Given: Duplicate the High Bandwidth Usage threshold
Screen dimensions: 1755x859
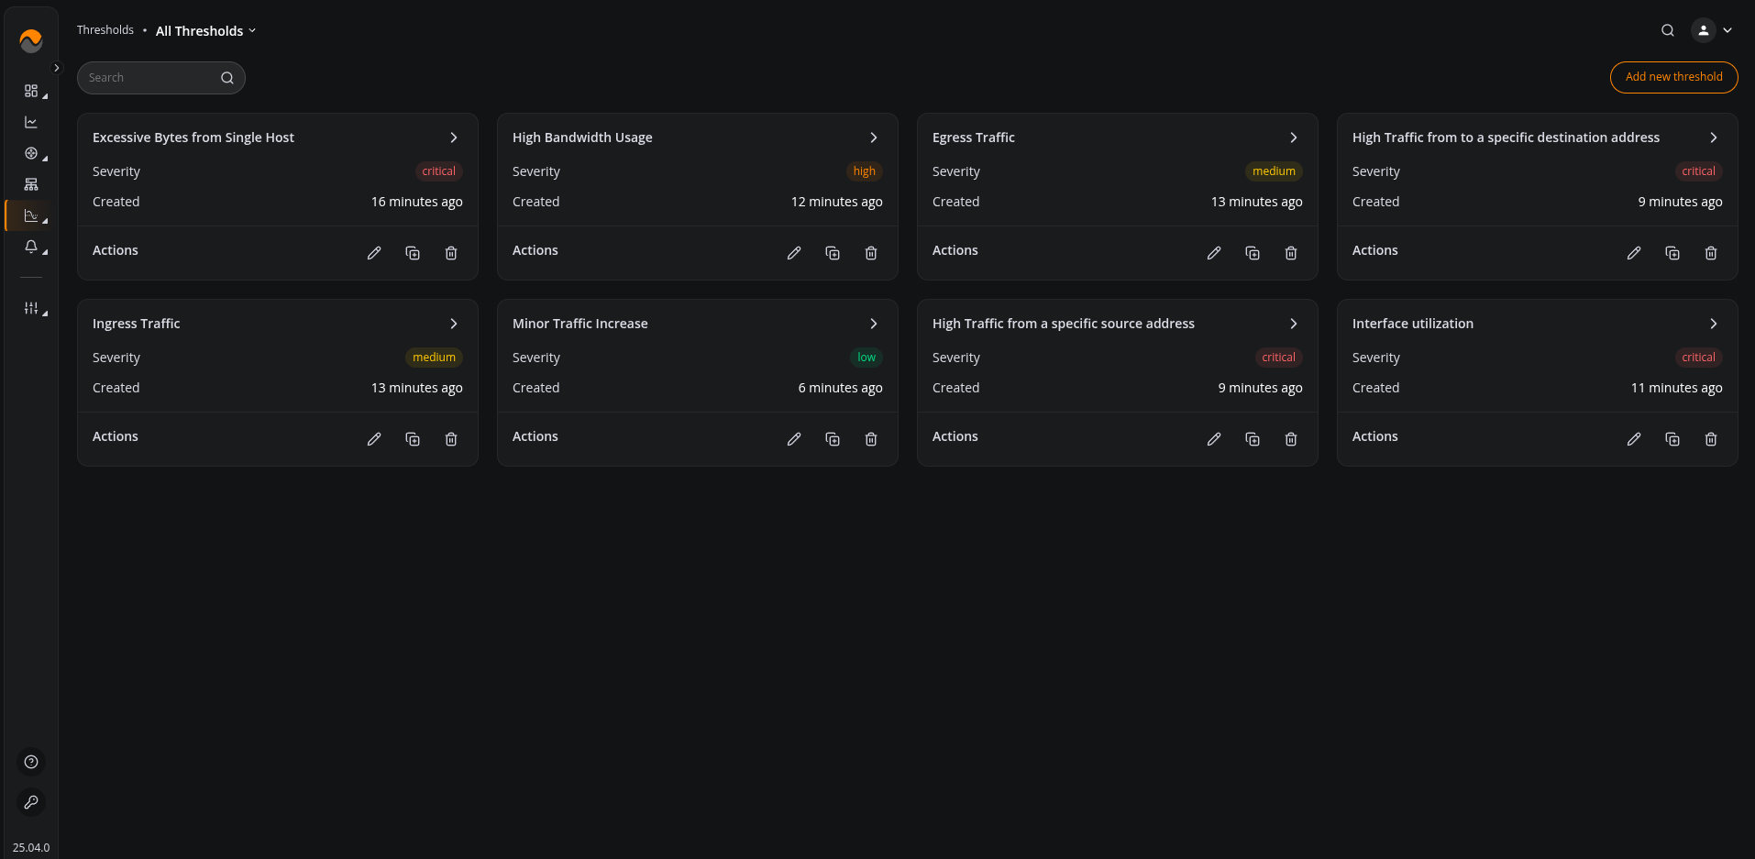Looking at the screenshot, I should pos(833,253).
